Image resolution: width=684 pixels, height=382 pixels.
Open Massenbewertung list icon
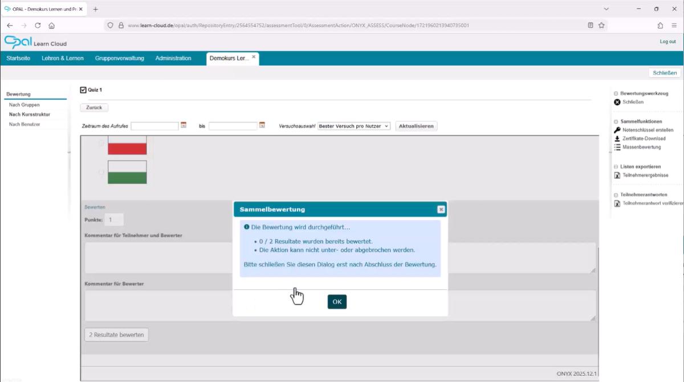click(x=617, y=147)
